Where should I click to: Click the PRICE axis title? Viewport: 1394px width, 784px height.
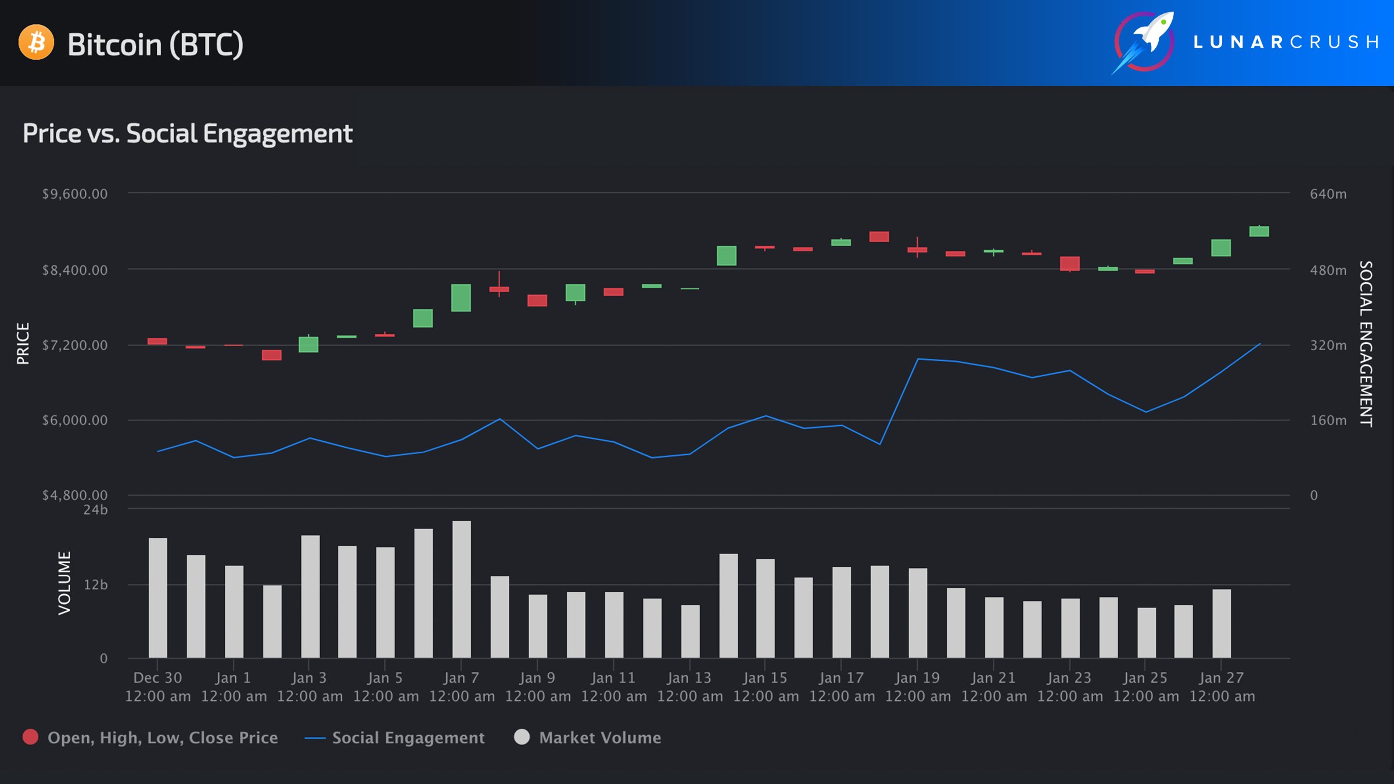click(23, 344)
